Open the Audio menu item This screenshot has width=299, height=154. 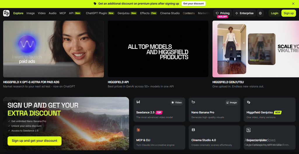(x=53, y=13)
